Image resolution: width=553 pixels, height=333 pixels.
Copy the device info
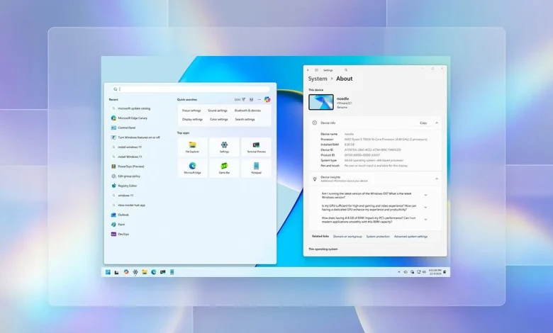tap(423, 123)
